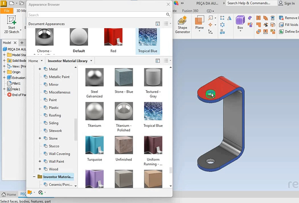Screen dimensions: 299x203
Task: Click the create new appearance icon at bottom
Action: 41,193
